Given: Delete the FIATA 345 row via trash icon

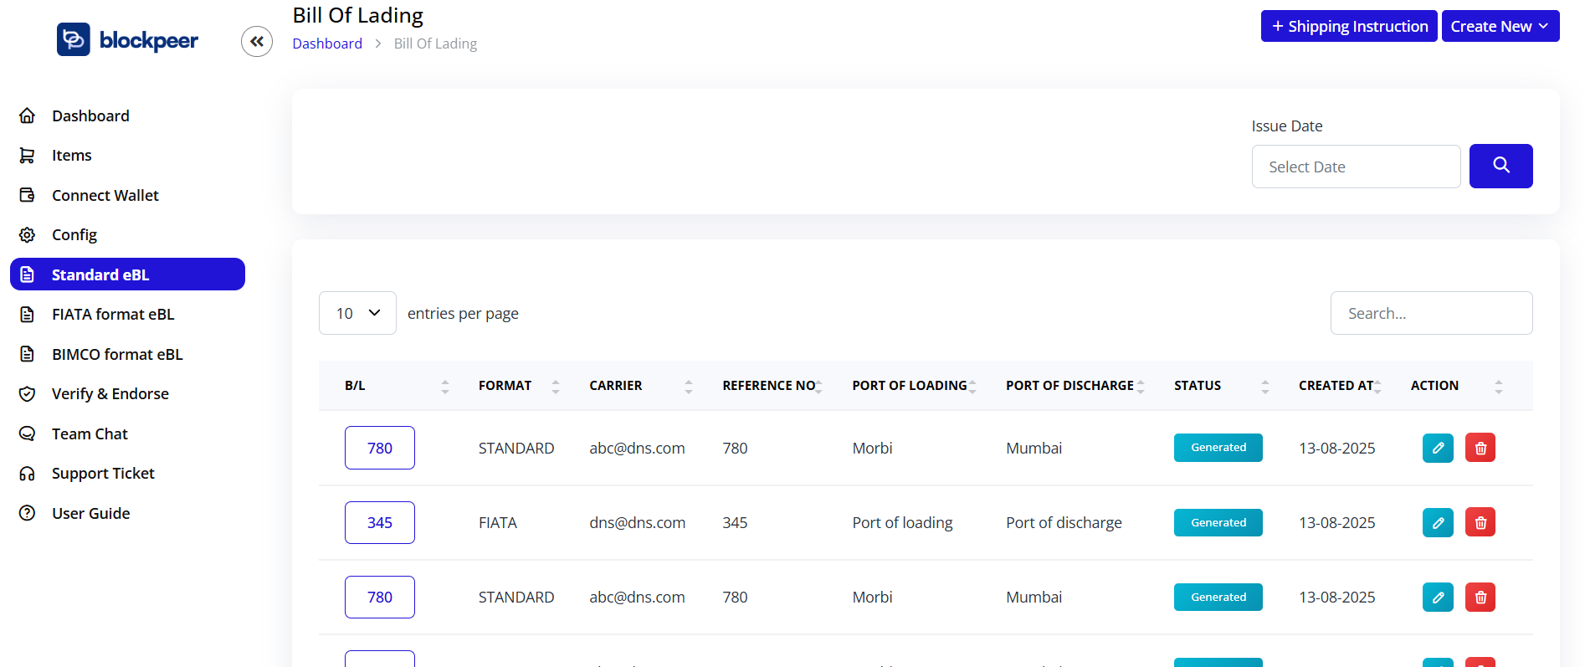Looking at the screenshot, I should pyautogui.click(x=1480, y=522).
